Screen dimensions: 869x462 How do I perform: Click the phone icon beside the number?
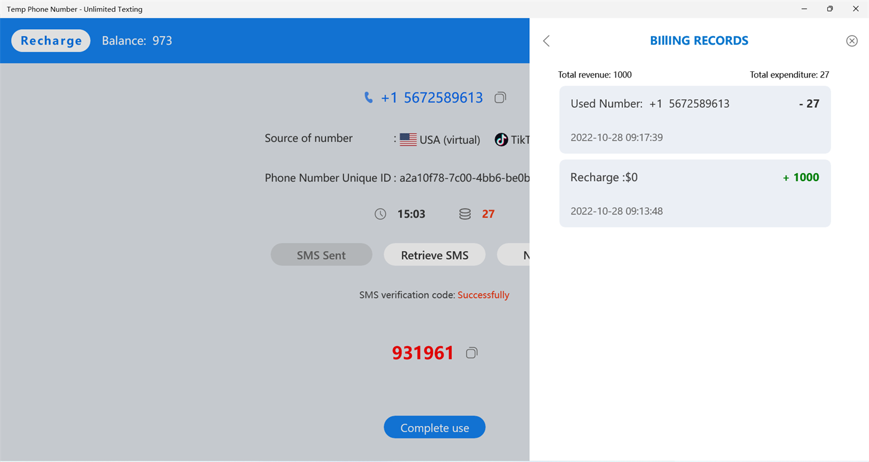(368, 97)
